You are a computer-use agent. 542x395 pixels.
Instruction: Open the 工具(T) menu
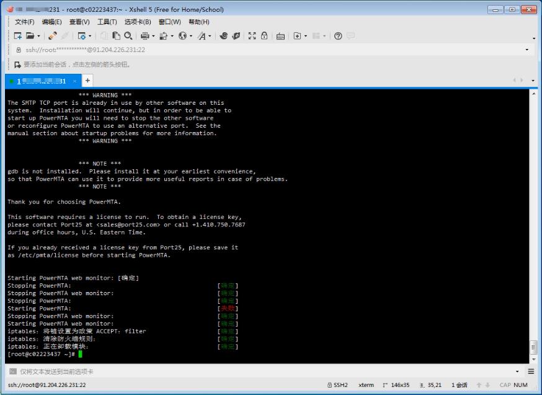click(107, 22)
